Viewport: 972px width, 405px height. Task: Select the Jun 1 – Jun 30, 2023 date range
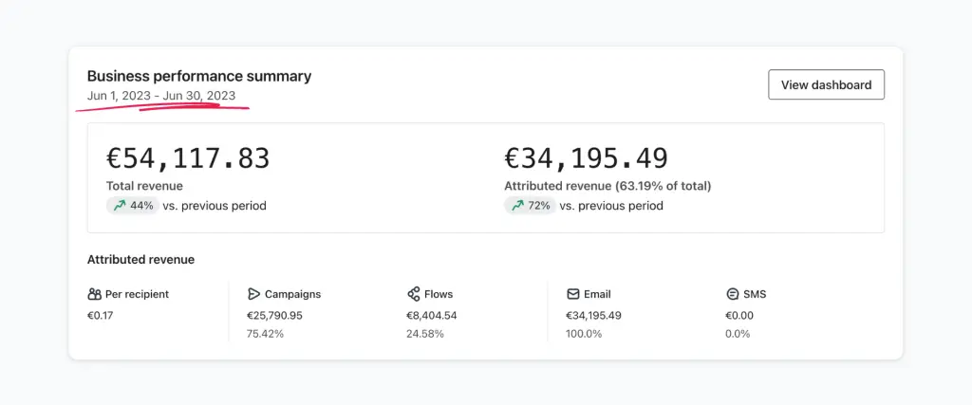[x=161, y=96]
